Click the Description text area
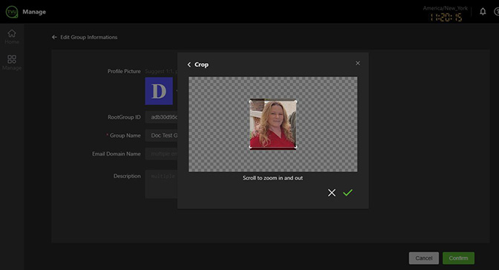Viewport: 499px width, 270px height. click(x=161, y=184)
